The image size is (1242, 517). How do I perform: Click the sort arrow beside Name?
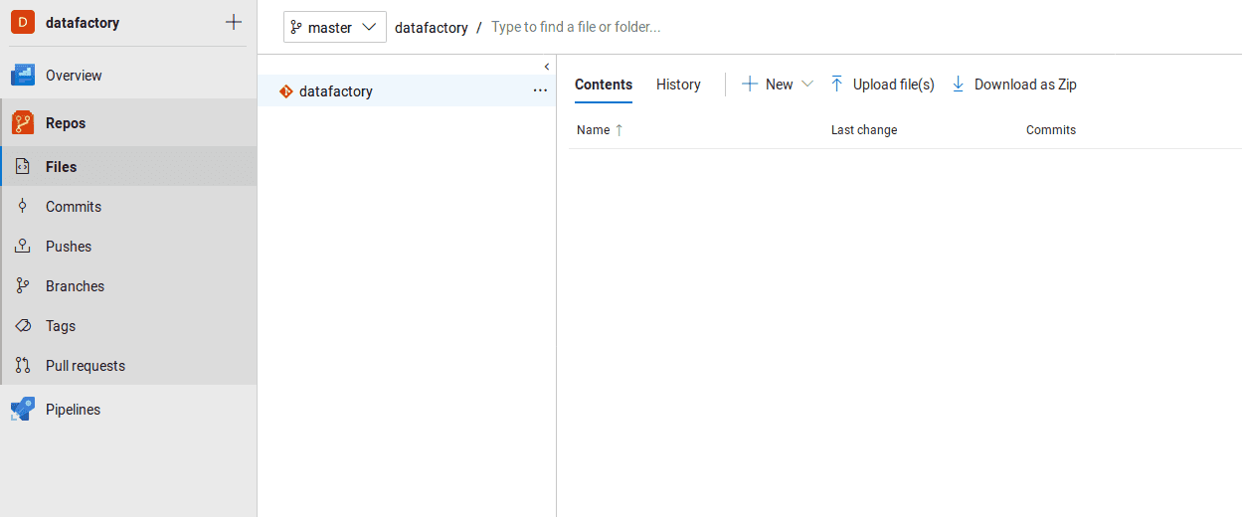click(x=620, y=130)
